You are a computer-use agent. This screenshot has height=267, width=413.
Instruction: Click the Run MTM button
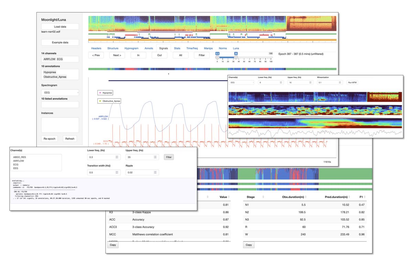(353, 83)
